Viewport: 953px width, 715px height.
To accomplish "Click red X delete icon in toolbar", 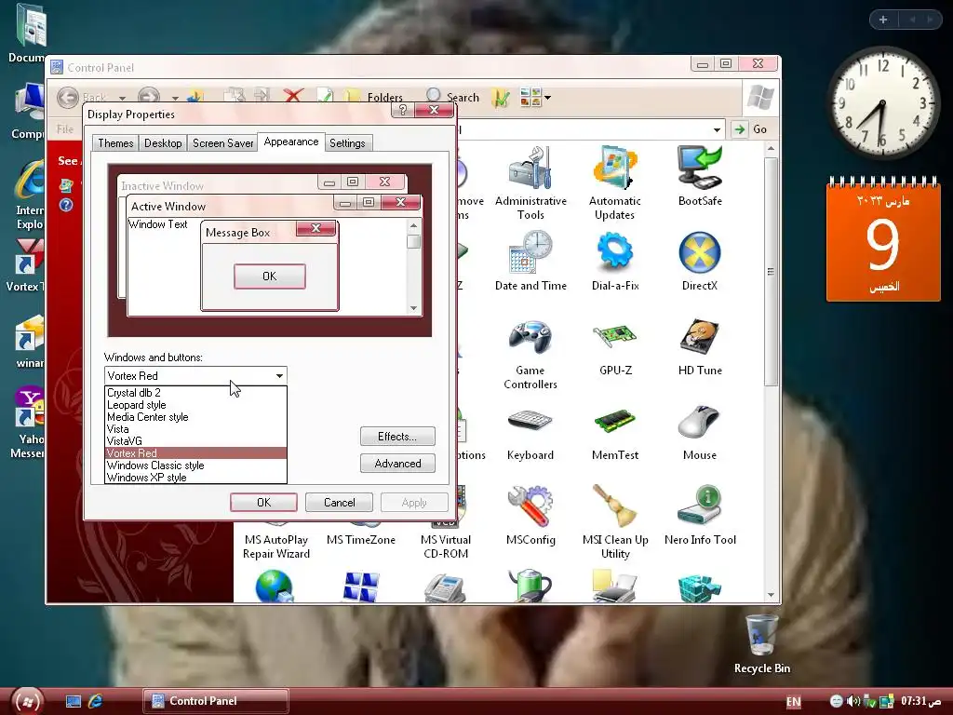I will click(x=293, y=96).
